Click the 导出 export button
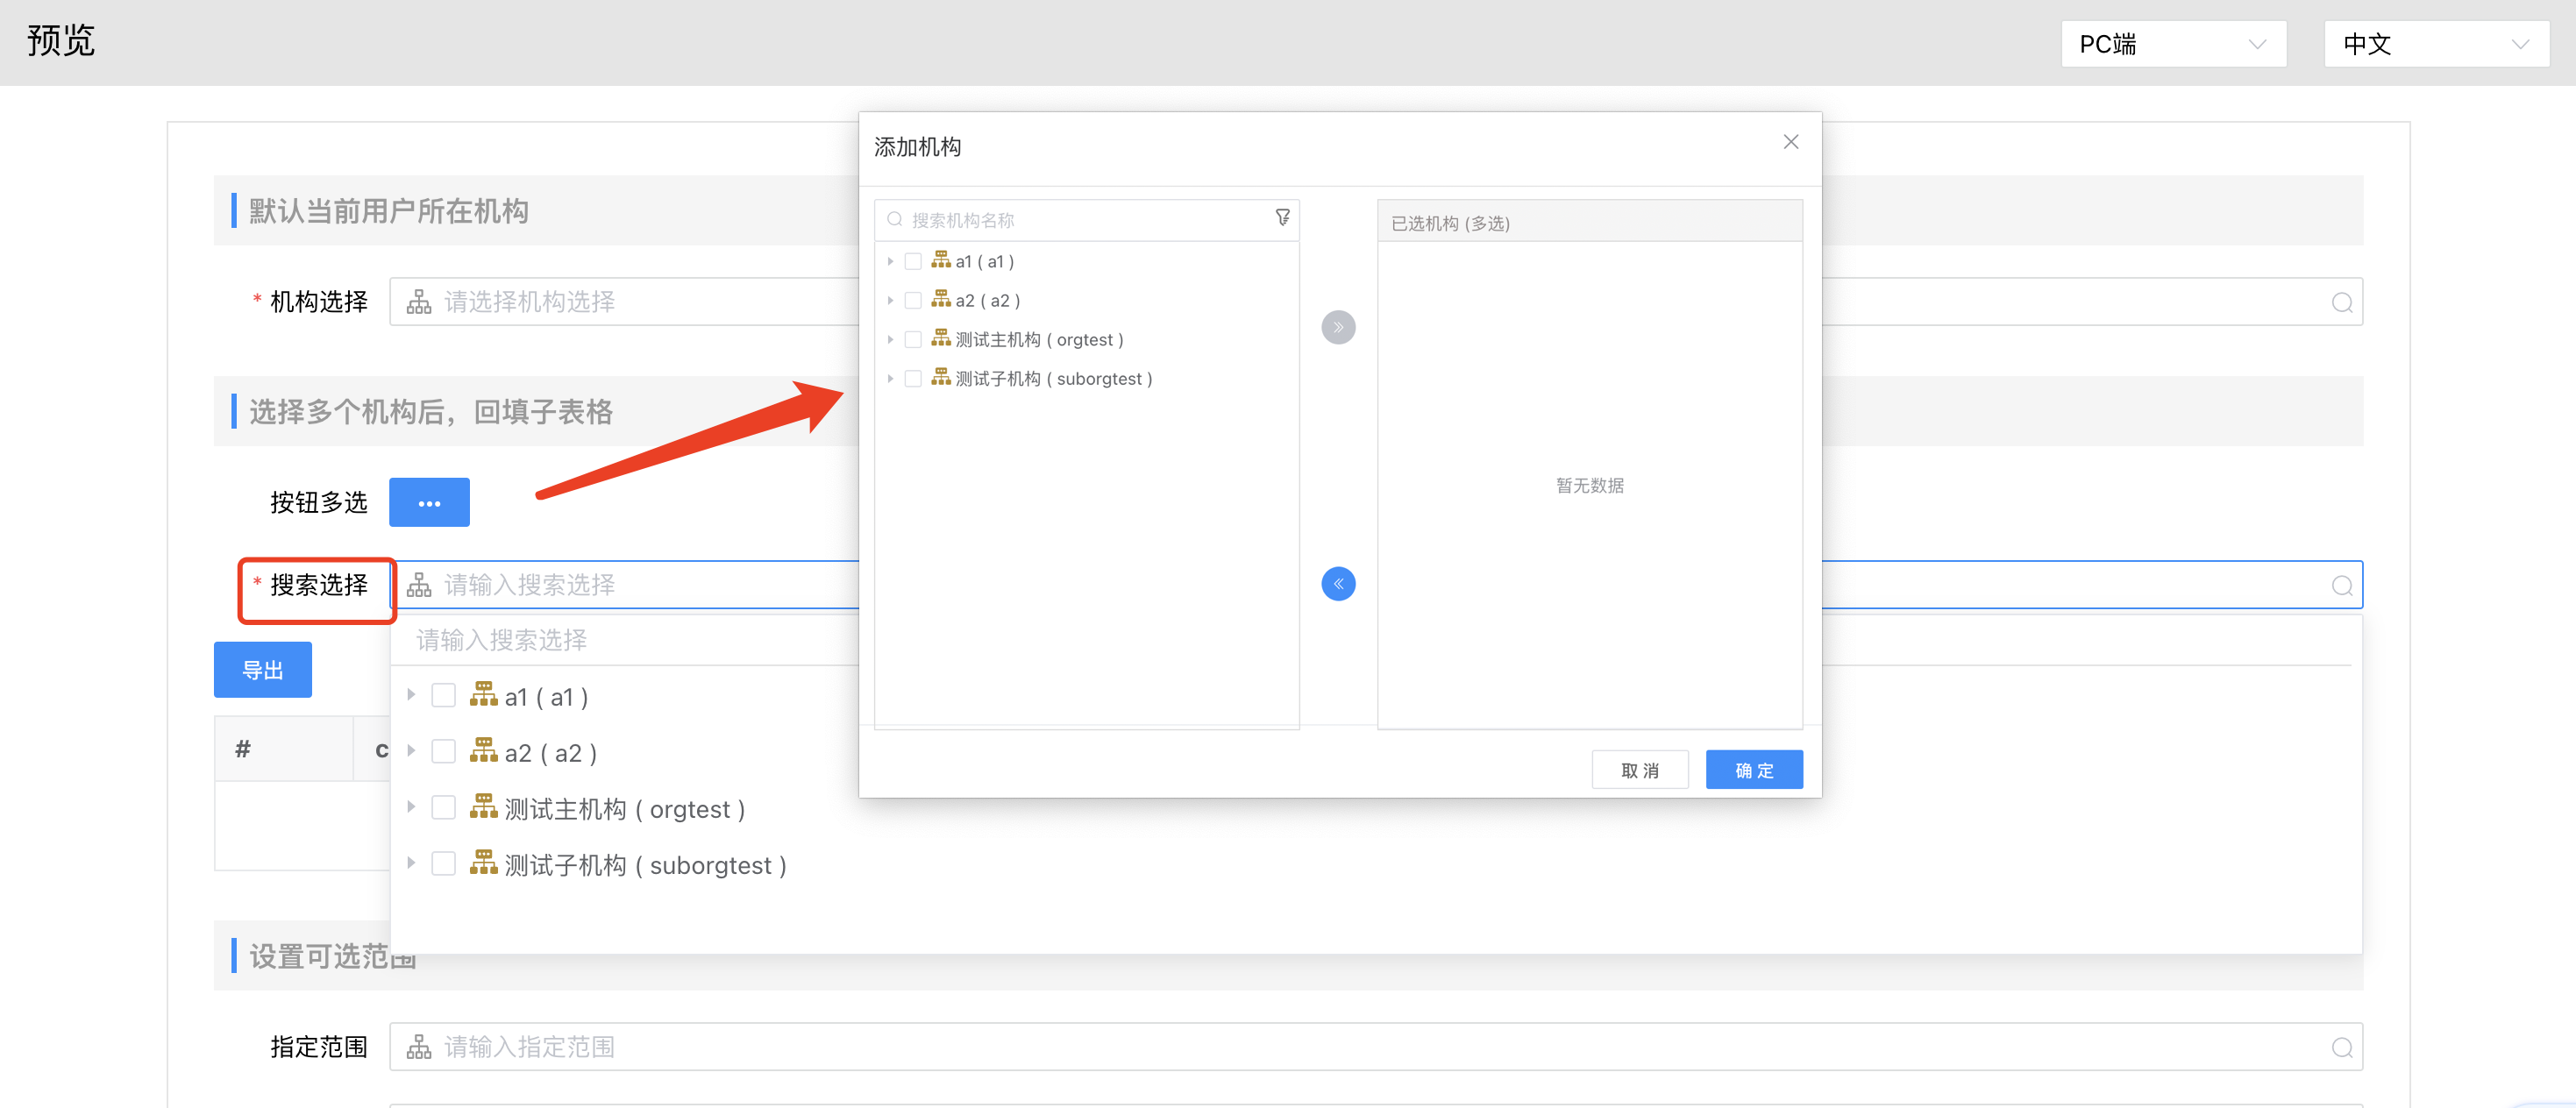Screen dimensions: 2576x1108 point(263,670)
